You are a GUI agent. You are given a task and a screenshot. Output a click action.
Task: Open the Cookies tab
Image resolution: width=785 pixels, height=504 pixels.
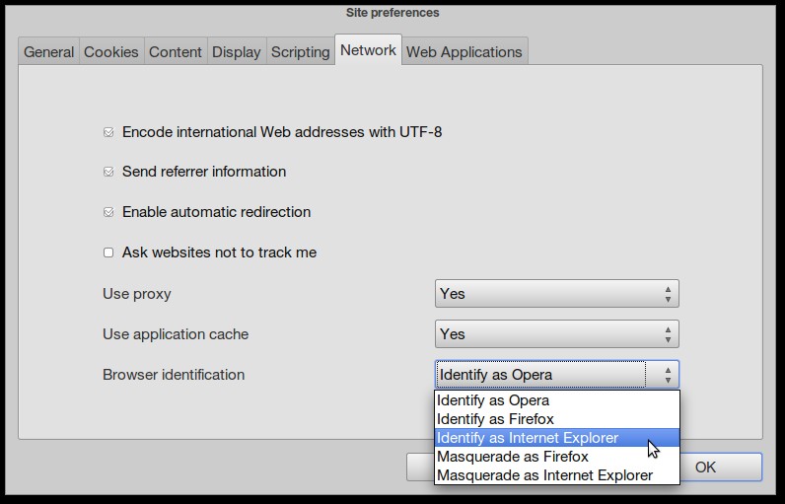click(x=111, y=52)
